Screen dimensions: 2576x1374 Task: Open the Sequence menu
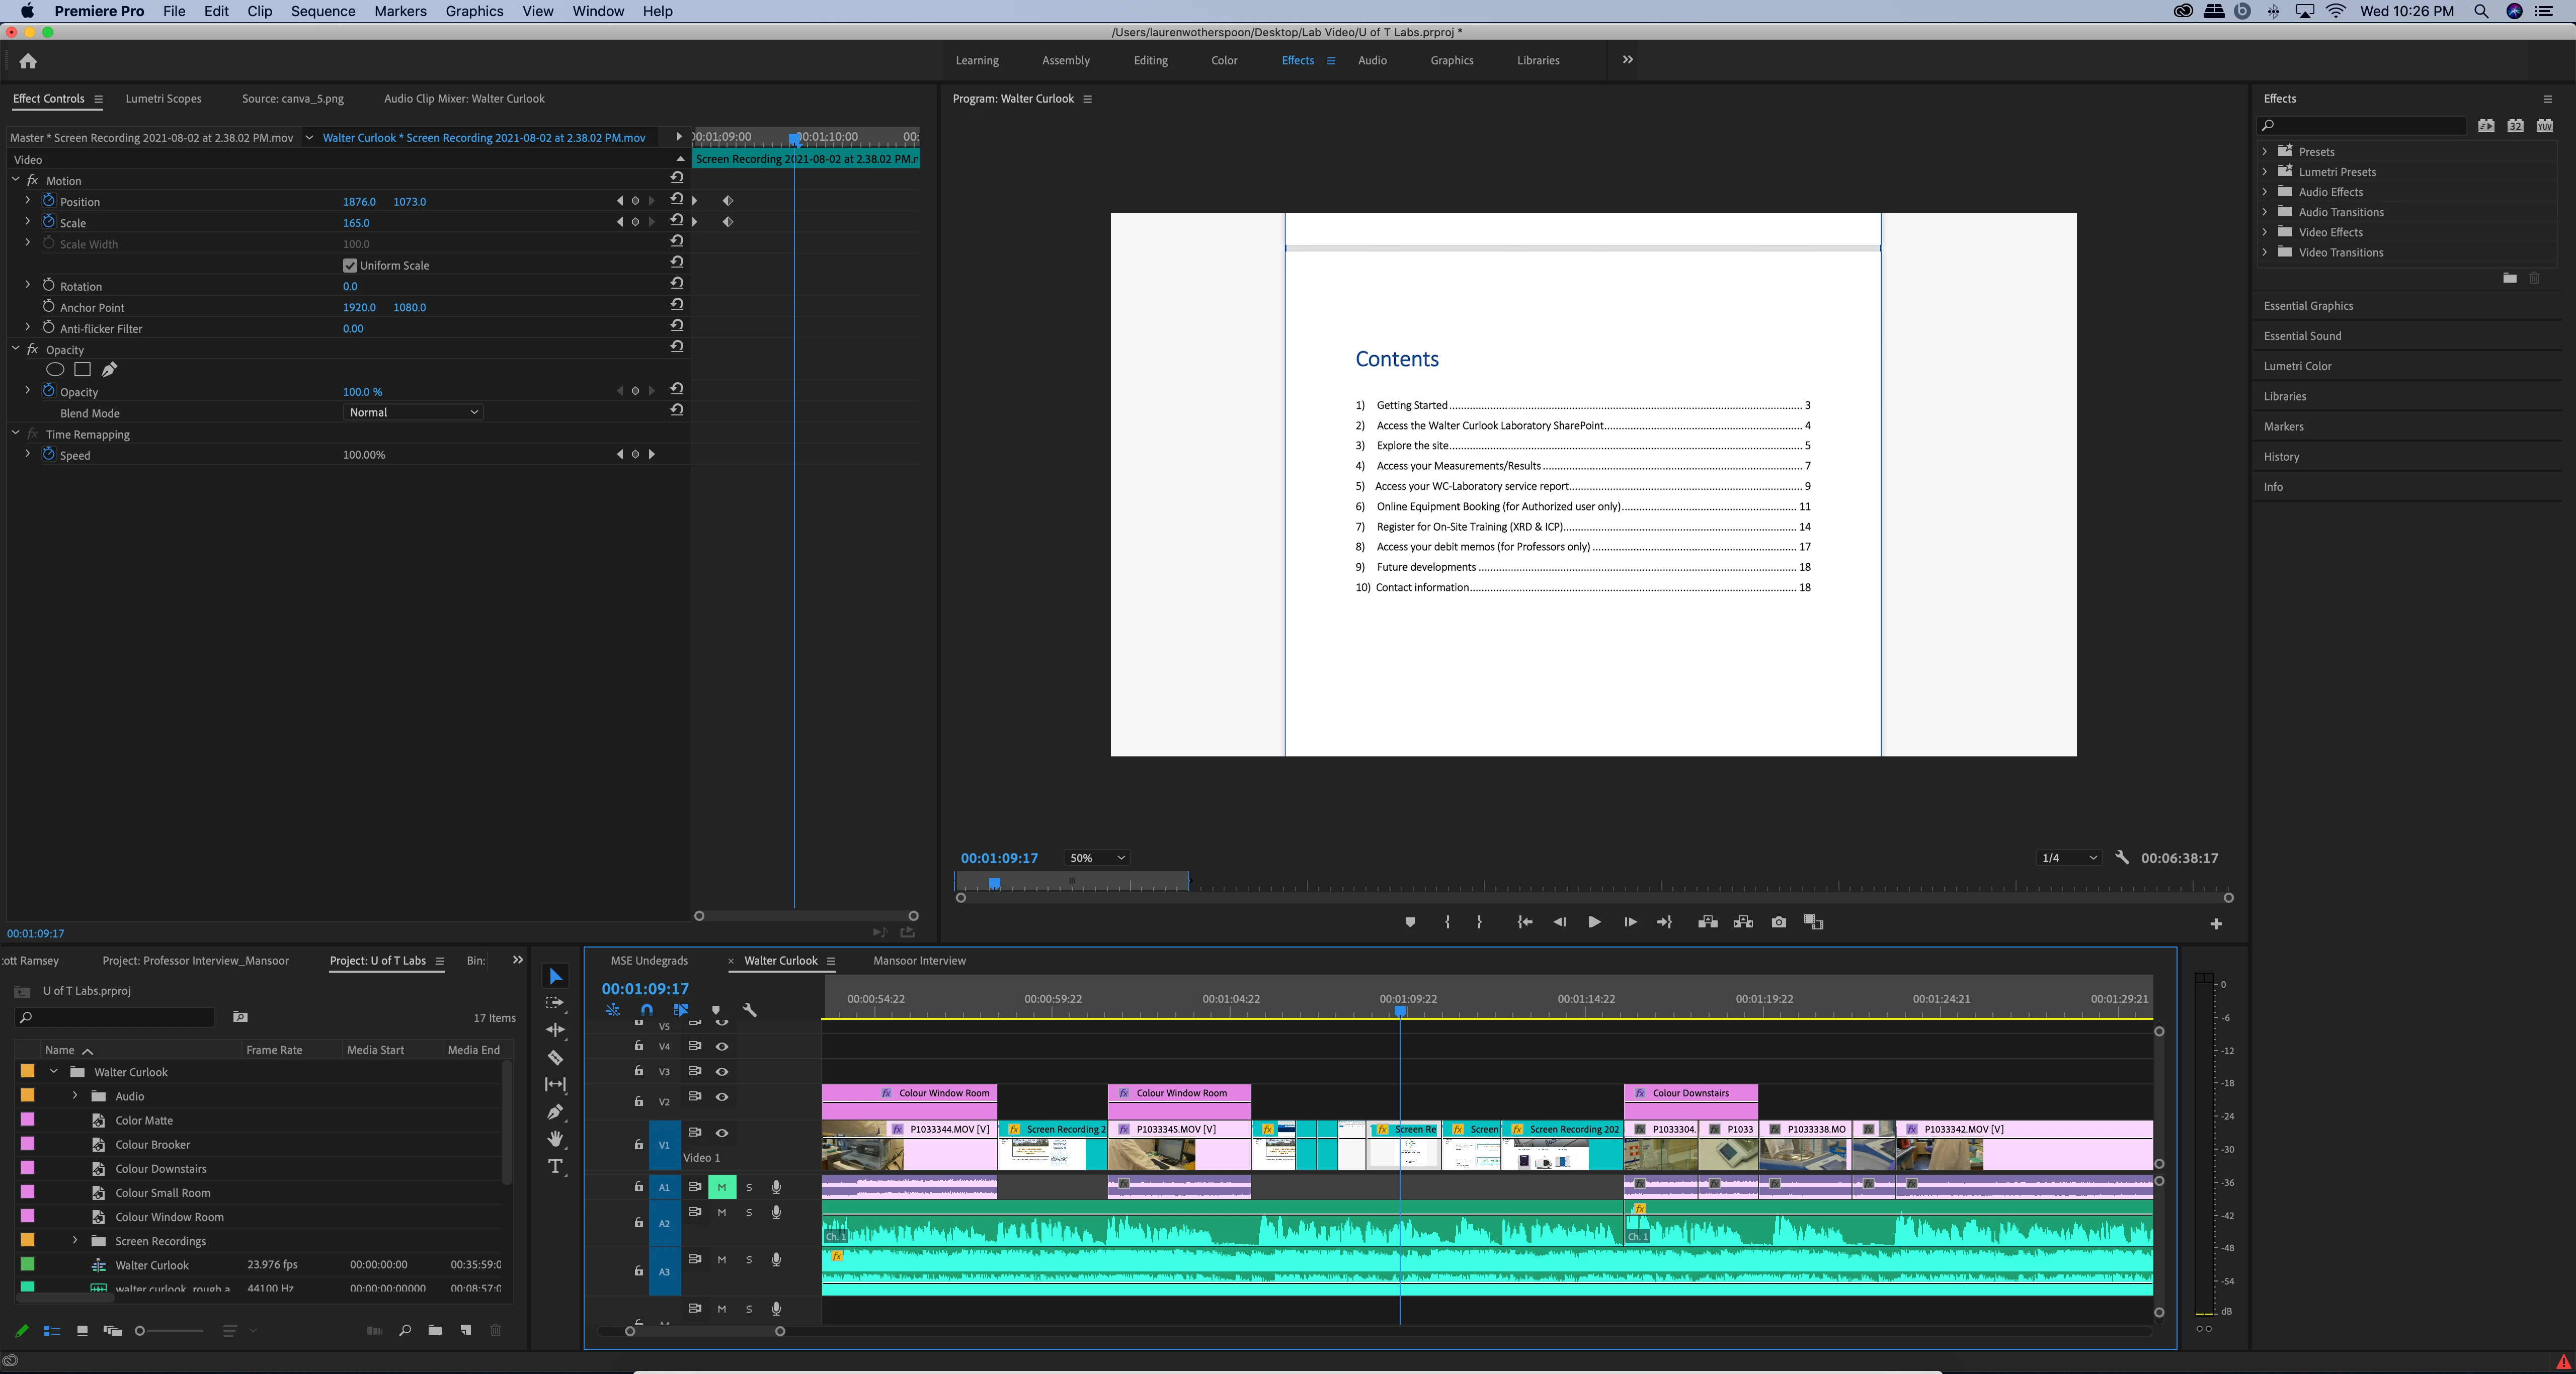(323, 11)
